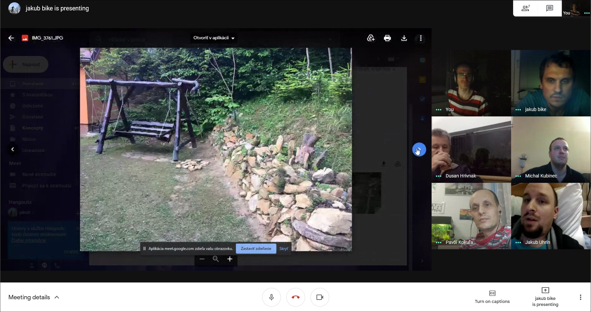The width and height of the screenshot is (591, 312).
Task: Open the 'jakub bike is presenting' control
Action: click(545, 297)
